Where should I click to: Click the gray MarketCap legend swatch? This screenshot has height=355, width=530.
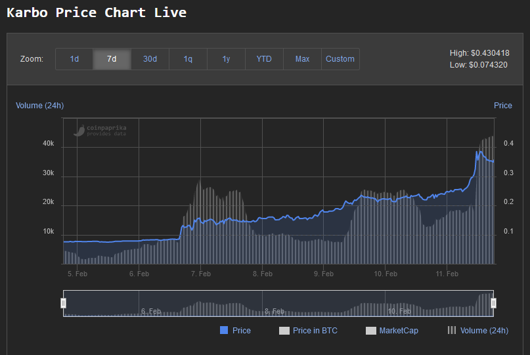coord(371,331)
